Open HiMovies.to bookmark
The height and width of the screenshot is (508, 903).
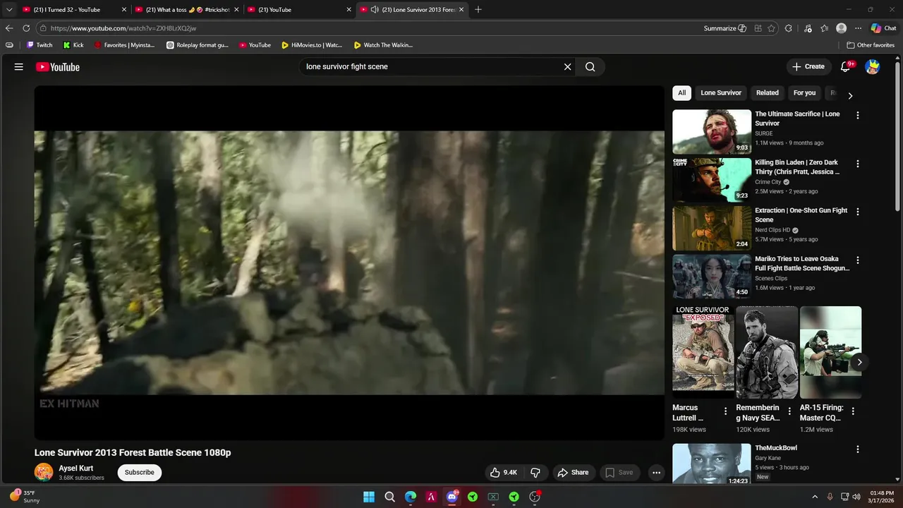pyautogui.click(x=311, y=45)
